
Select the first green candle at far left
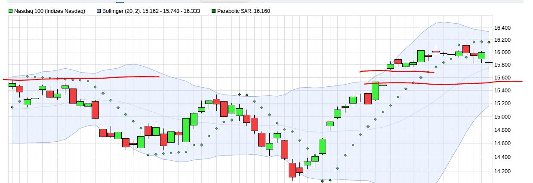click(x=12, y=85)
